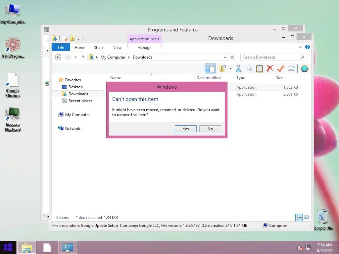Refresh the Downloads folder
The height and width of the screenshot is (254, 339).
(232, 57)
